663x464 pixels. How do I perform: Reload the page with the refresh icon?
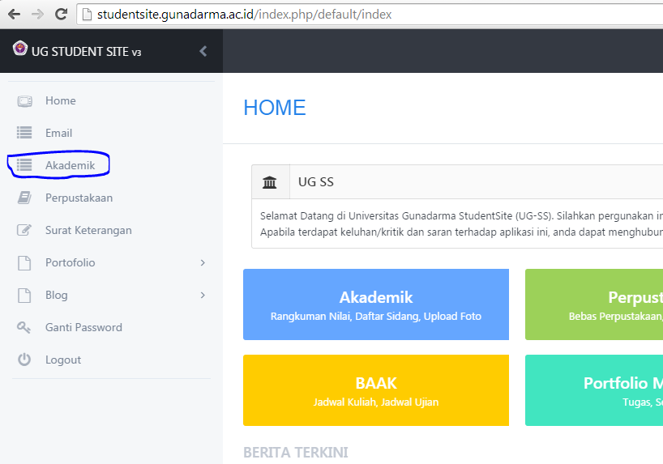[x=62, y=15]
